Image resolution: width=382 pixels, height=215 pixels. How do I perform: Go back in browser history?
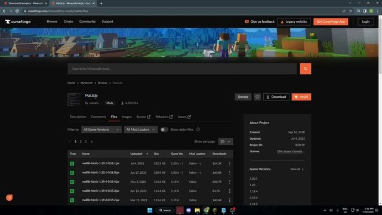tap(4, 11)
